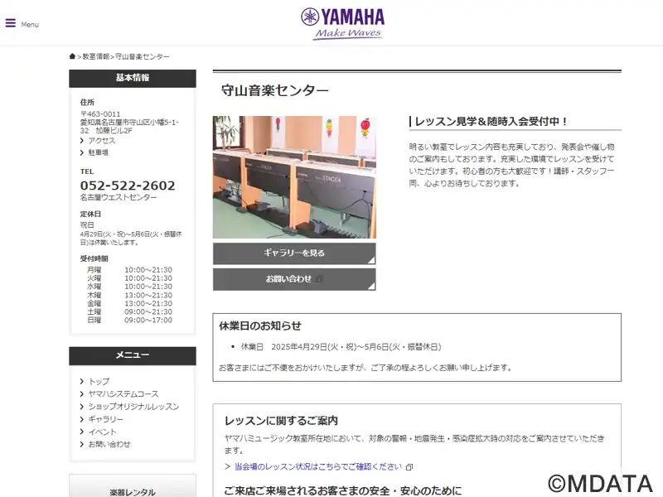The image size is (663, 497).
Task: Open ヤマハシステムコース in sidebar menu
Action: (x=123, y=394)
